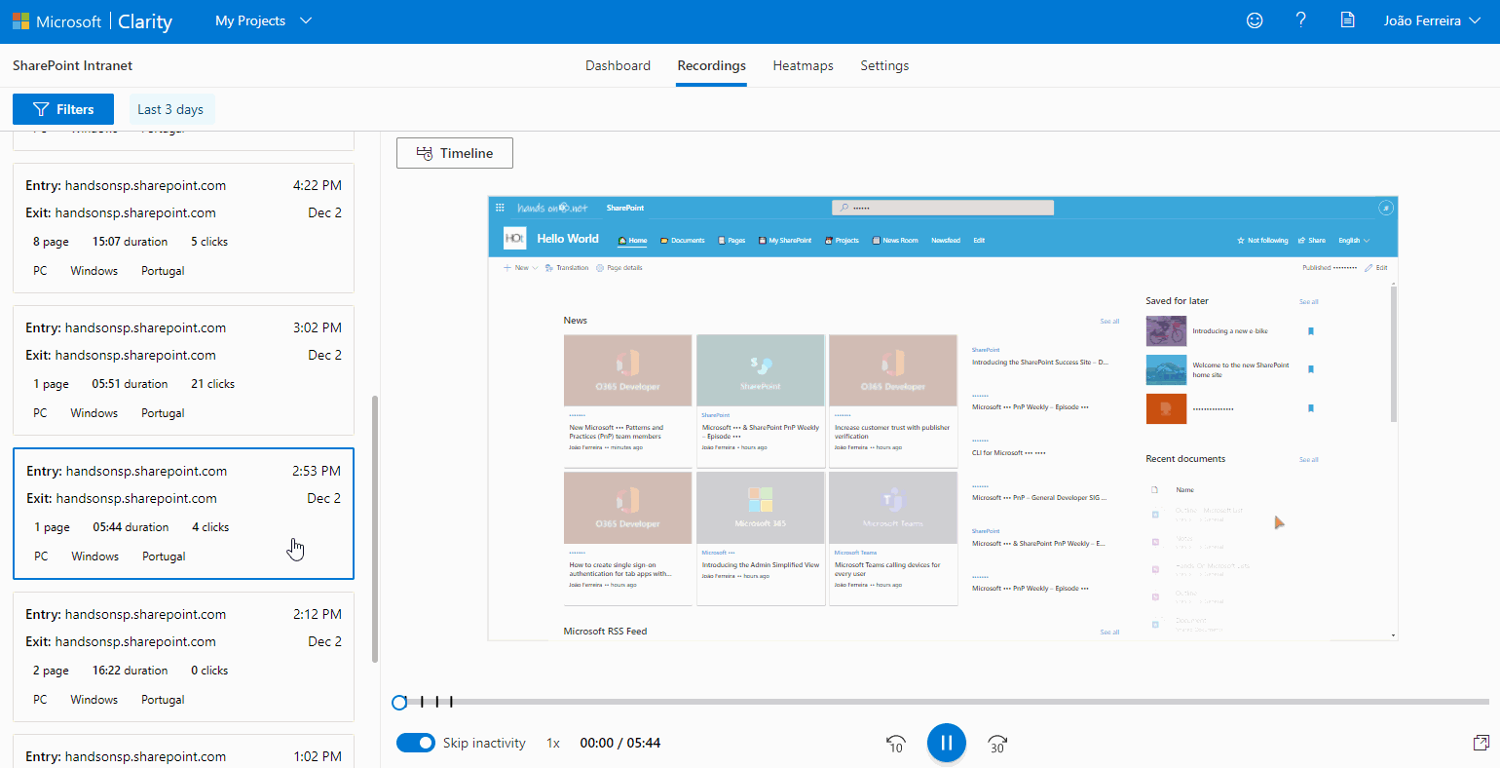Click the e-bike saved item thumbnail
Viewport: 1500px width, 768px height.
click(x=1166, y=331)
